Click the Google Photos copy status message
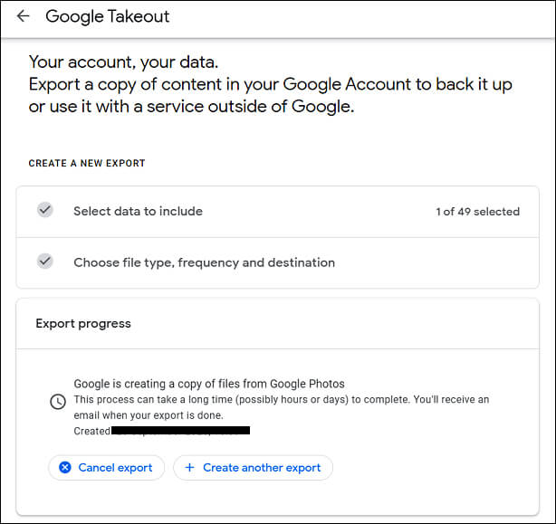The width and height of the screenshot is (556, 524). click(208, 384)
